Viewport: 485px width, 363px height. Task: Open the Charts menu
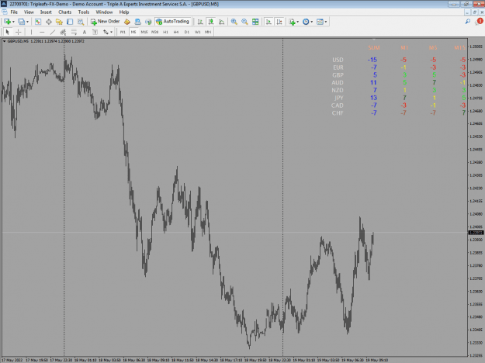(64, 12)
